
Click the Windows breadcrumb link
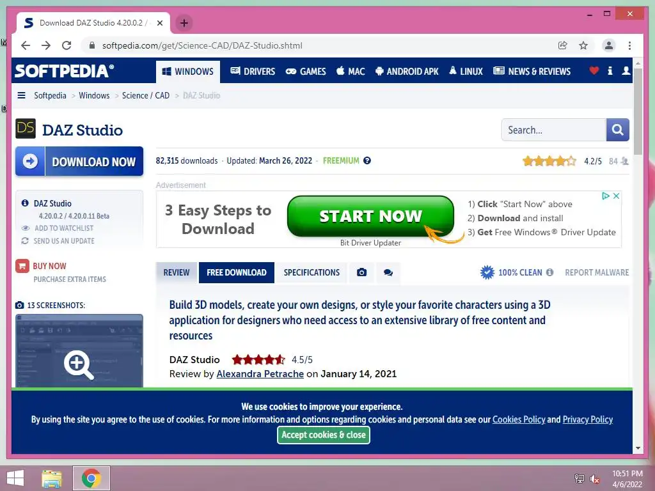[94, 95]
